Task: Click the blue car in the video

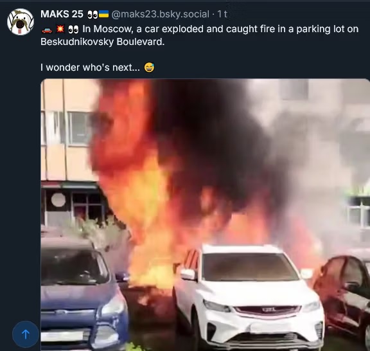Action: [x=85, y=293]
